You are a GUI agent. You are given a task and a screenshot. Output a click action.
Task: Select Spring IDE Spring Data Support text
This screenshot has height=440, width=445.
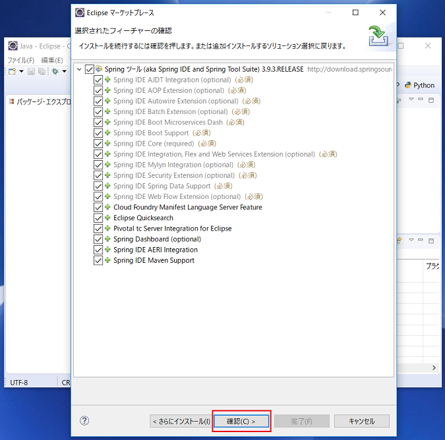click(x=162, y=186)
